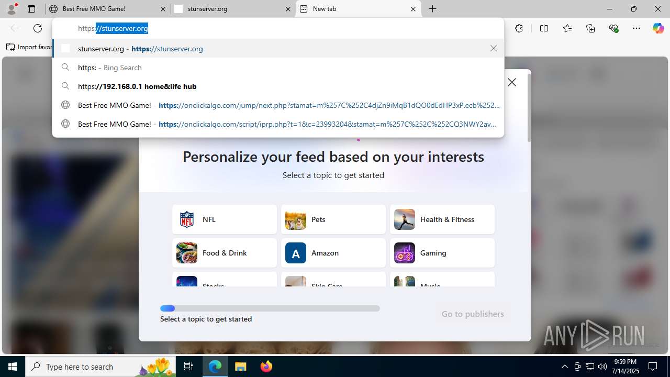Open the Collections icon
Screen dimensions: 670x377
coord(590,28)
